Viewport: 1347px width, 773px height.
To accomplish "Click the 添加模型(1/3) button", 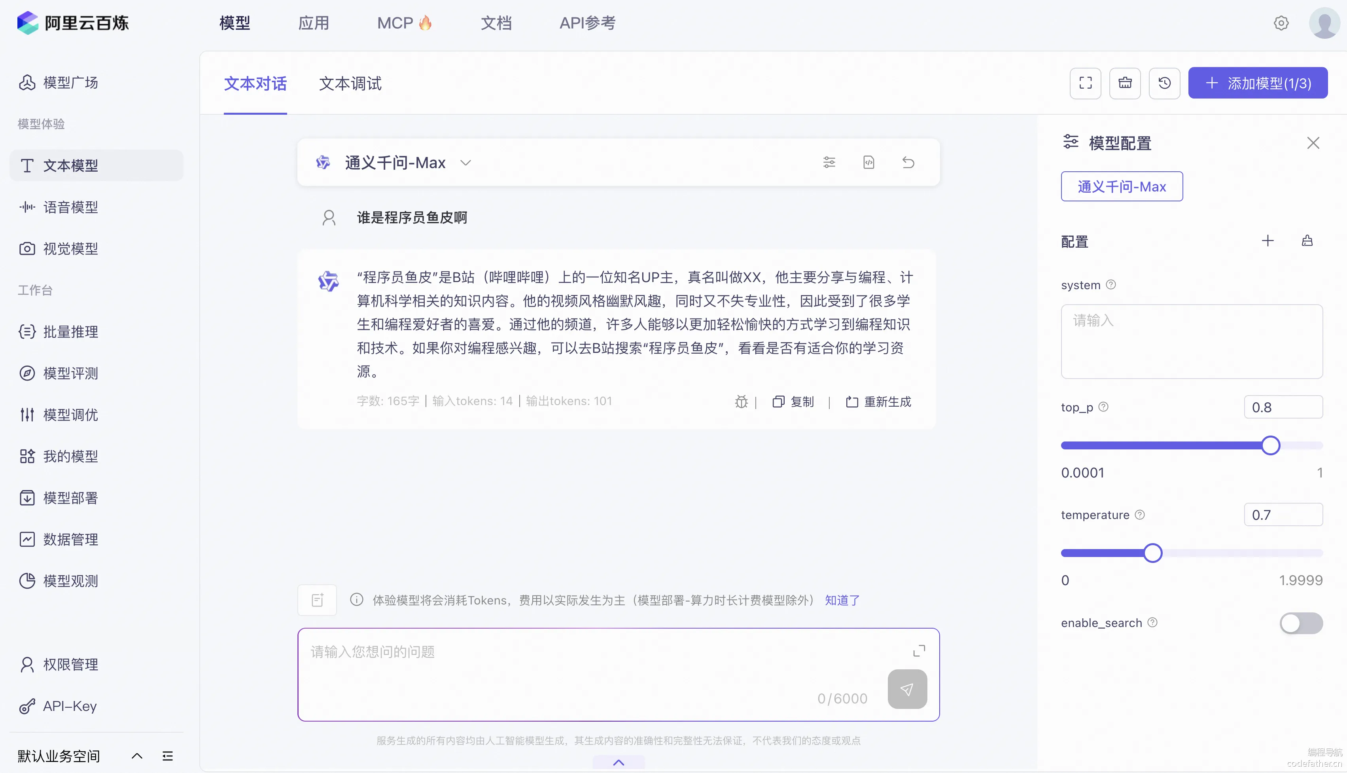I will [1258, 83].
